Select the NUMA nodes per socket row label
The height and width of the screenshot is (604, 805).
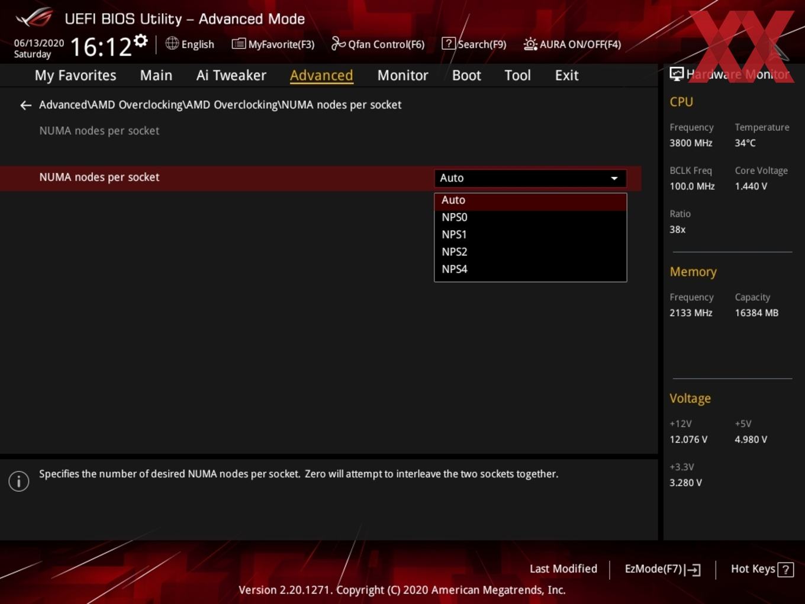tap(99, 178)
